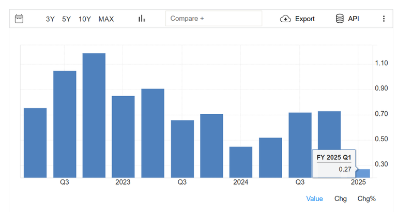Switch to the Value view
The width and height of the screenshot is (397, 212).
[x=314, y=199]
